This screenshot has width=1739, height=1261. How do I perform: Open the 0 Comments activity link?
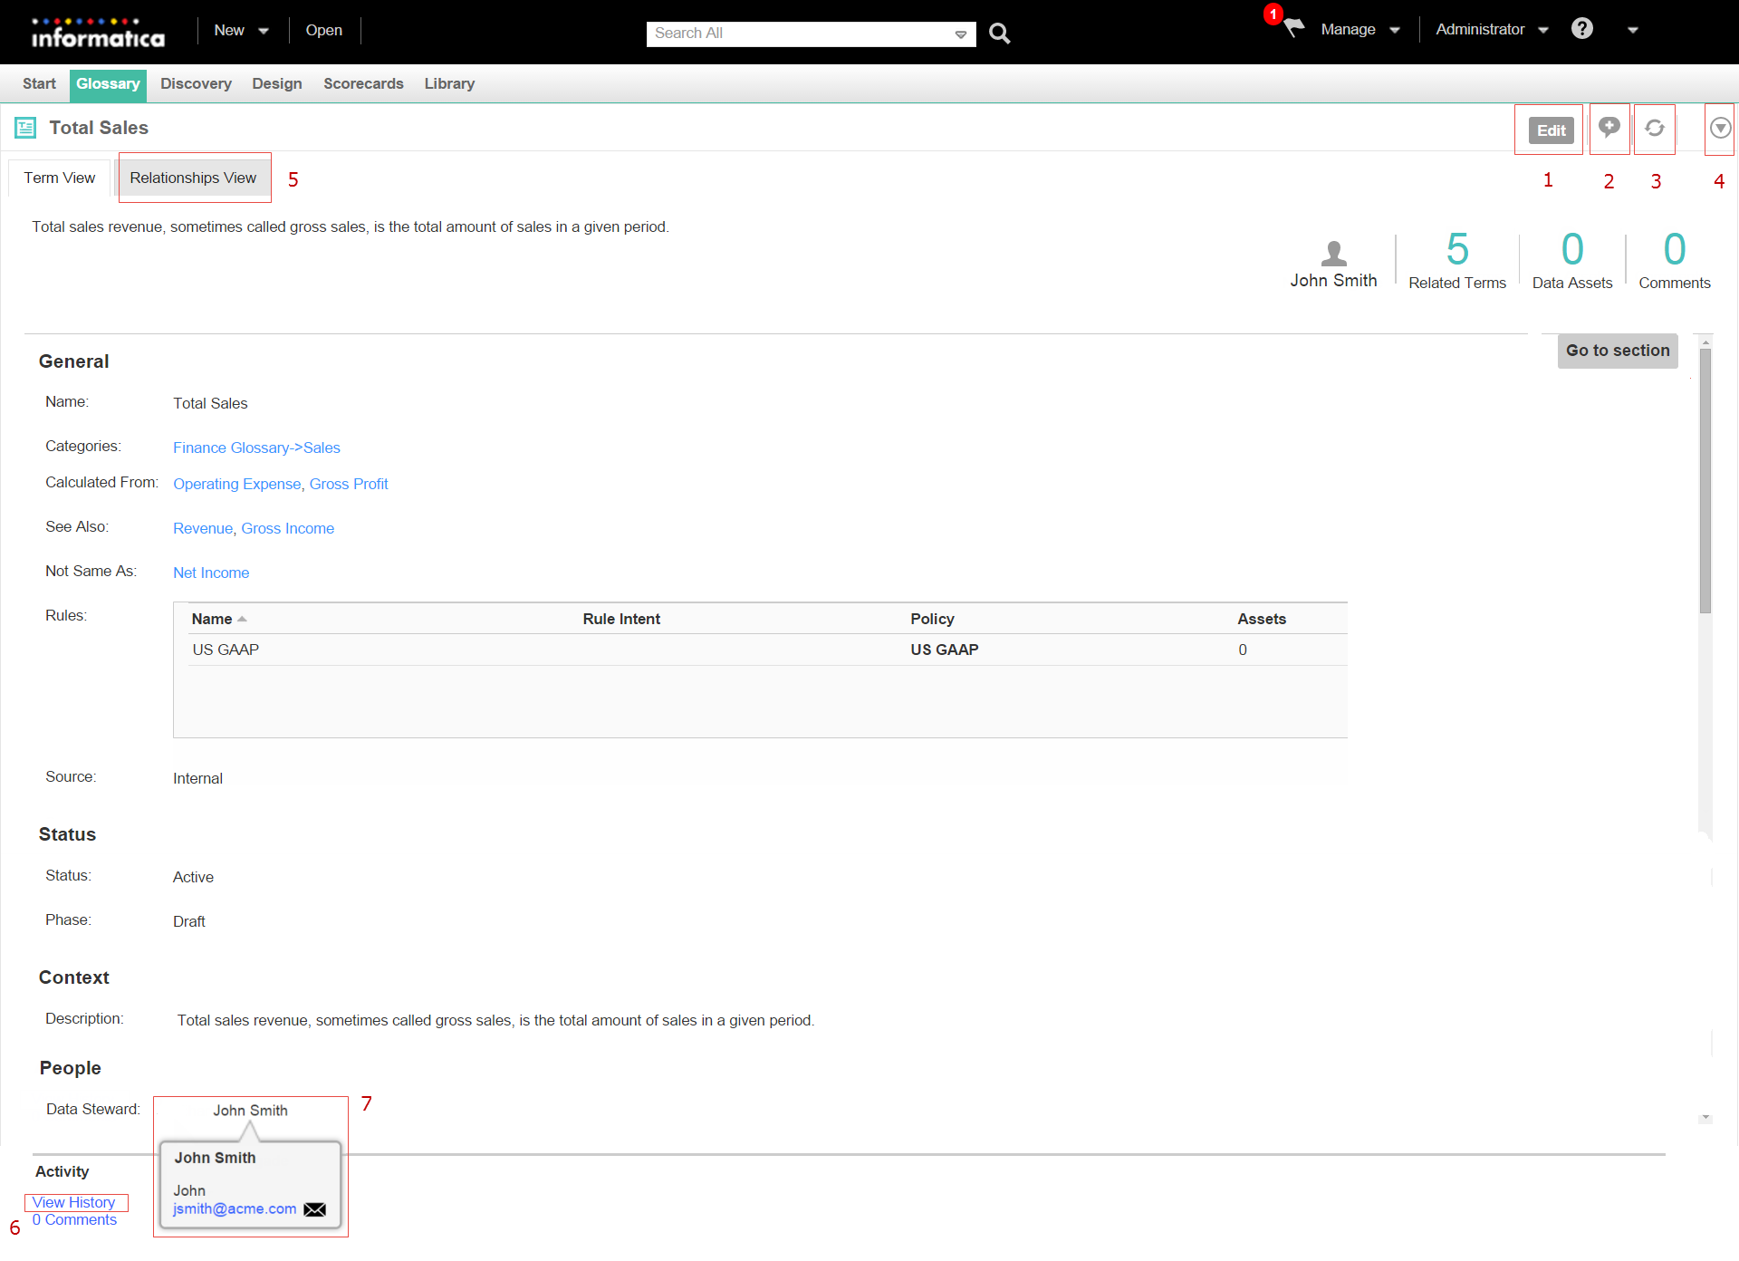(74, 1219)
